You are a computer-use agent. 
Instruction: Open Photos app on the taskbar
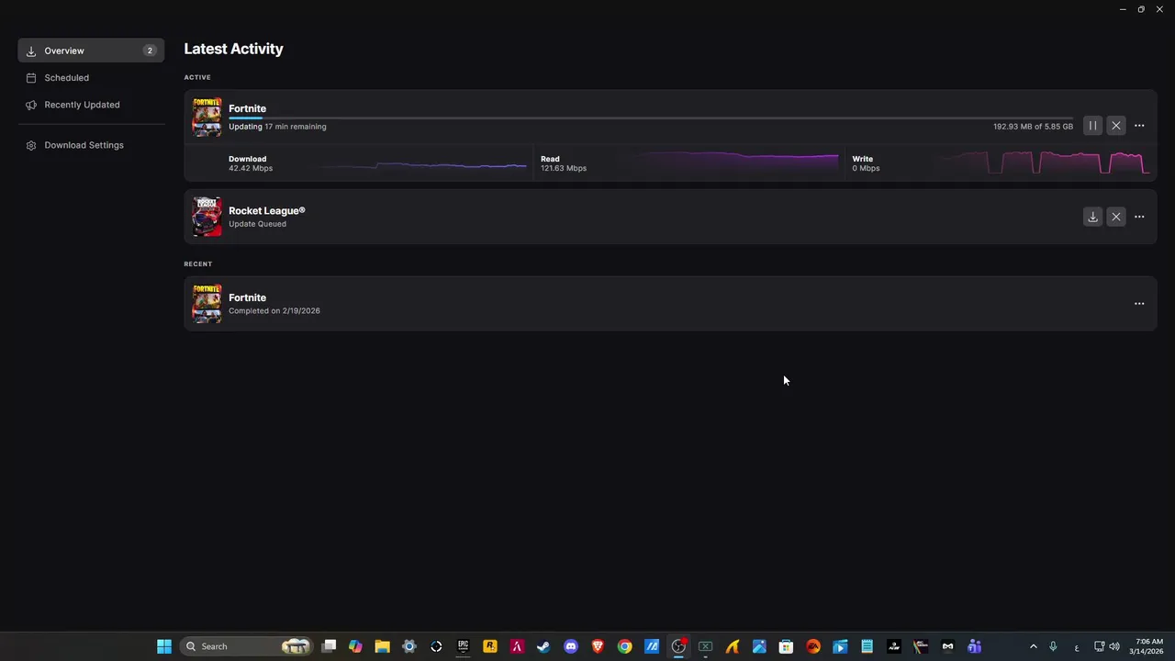coord(759,646)
